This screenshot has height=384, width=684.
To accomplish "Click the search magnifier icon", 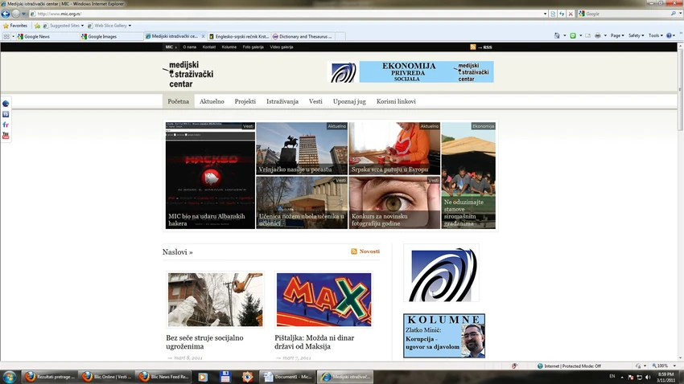I will coord(673,14).
